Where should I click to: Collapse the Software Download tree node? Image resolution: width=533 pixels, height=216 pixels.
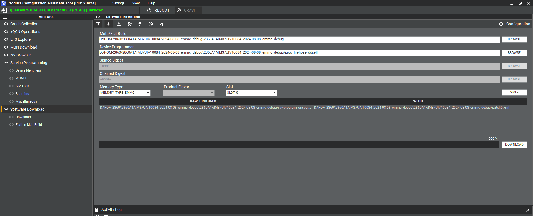pyautogui.click(x=6, y=109)
